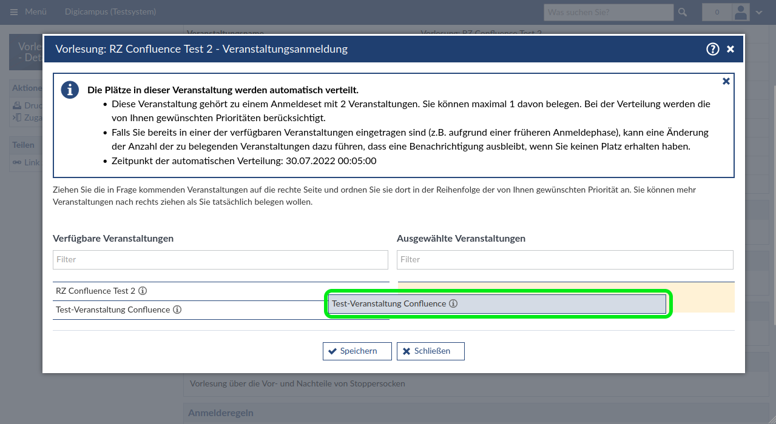Close the Veranstaltungsanmeldung dialog
This screenshot has height=424, width=776.
[x=730, y=49]
